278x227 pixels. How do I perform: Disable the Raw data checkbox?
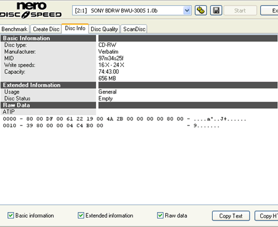point(160,215)
